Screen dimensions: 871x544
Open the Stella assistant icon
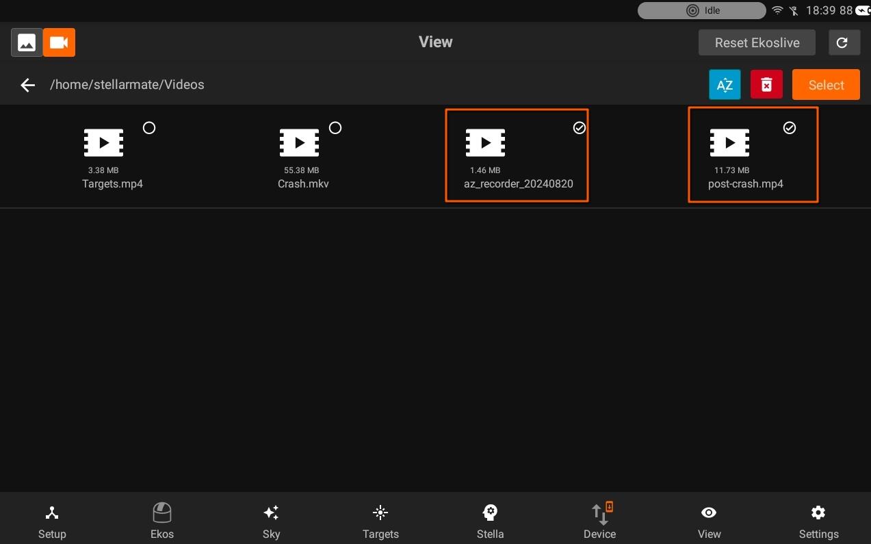click(x=490, y=522)
